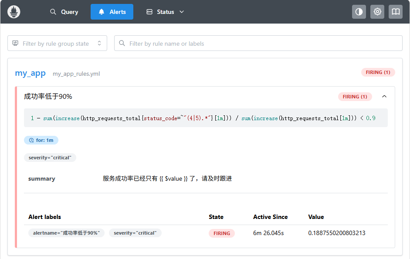Toggle the light/dark theme icon
The height and width of the screenshot is (259, 410).
click(359, 12)
